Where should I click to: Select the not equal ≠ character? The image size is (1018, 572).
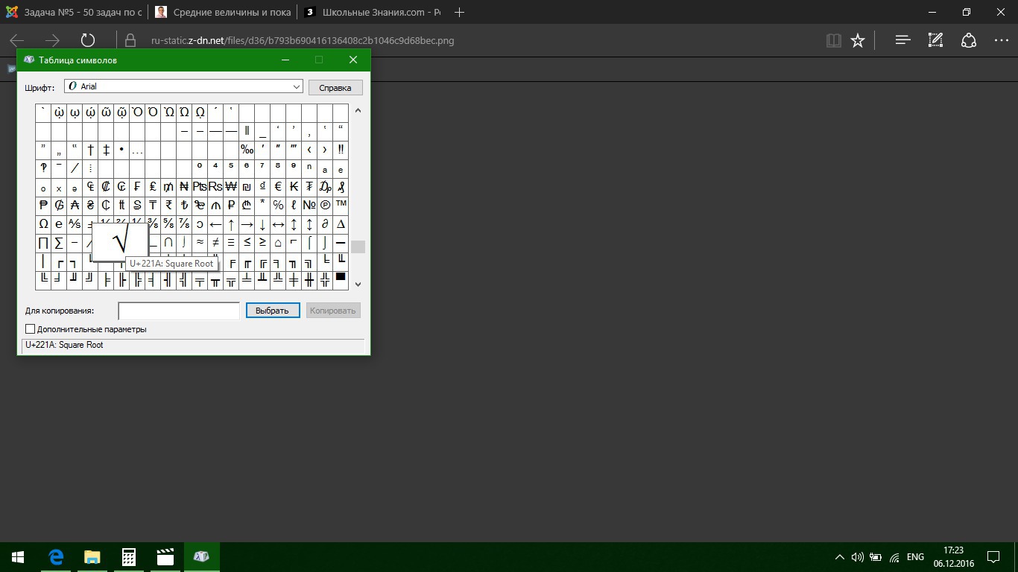tap(215, 243)
